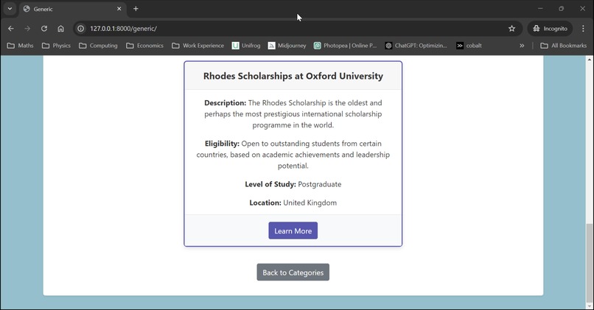
Task: Click the Learn More button
Action: point(293,230)
